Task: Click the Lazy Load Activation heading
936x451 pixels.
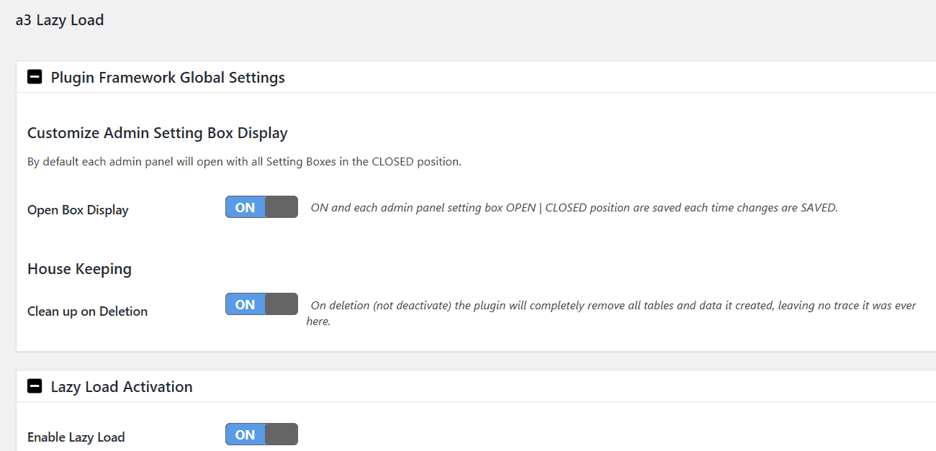Action: [122, 387]
